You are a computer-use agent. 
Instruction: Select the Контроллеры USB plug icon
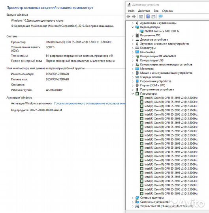point(137,60)
